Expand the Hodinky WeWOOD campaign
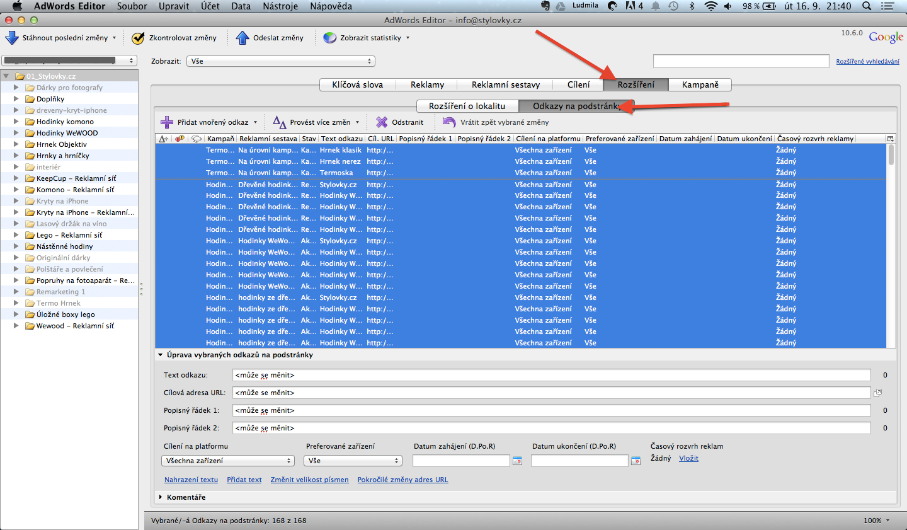Viewport: 907px width, 530px height. click(16, 133)
